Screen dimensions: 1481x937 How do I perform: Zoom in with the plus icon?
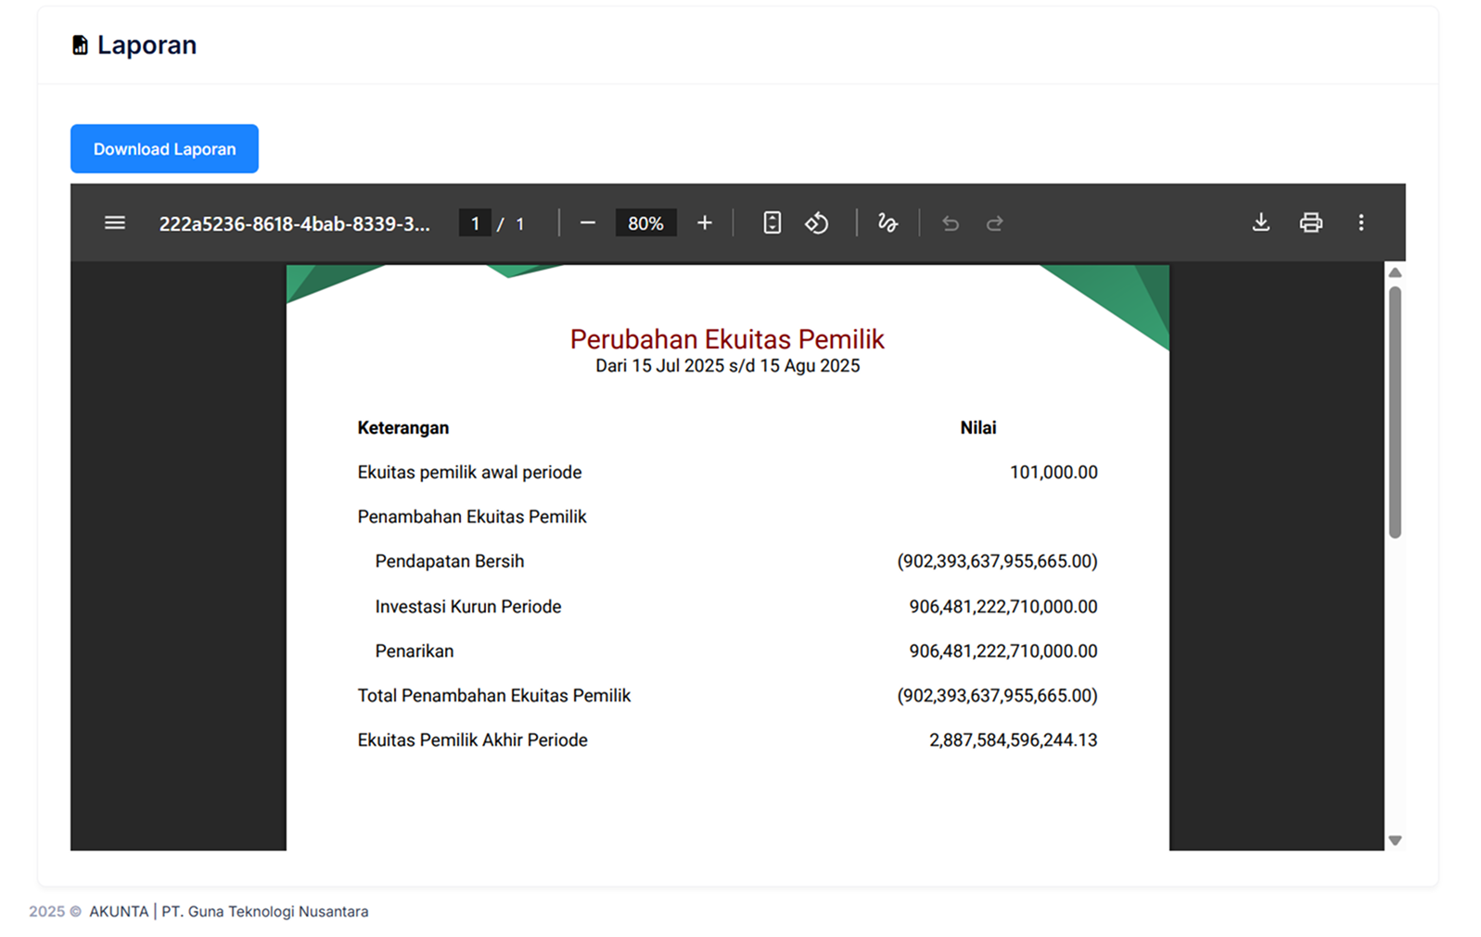tap(705, 223)
